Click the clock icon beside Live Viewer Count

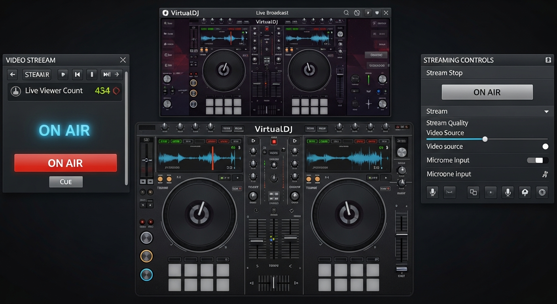tap(15, 91)
